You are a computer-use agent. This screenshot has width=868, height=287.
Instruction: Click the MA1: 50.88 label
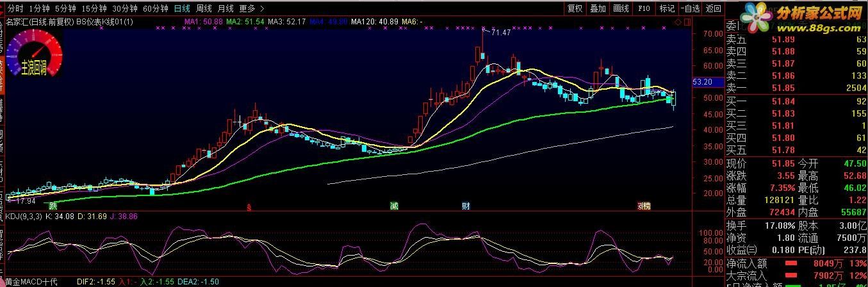(x=203, y=22)
